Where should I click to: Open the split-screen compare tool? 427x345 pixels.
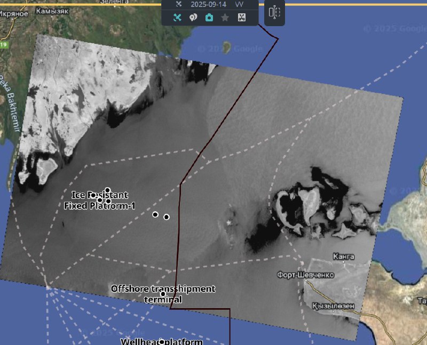pyautogui.click(x=274, y=13)
